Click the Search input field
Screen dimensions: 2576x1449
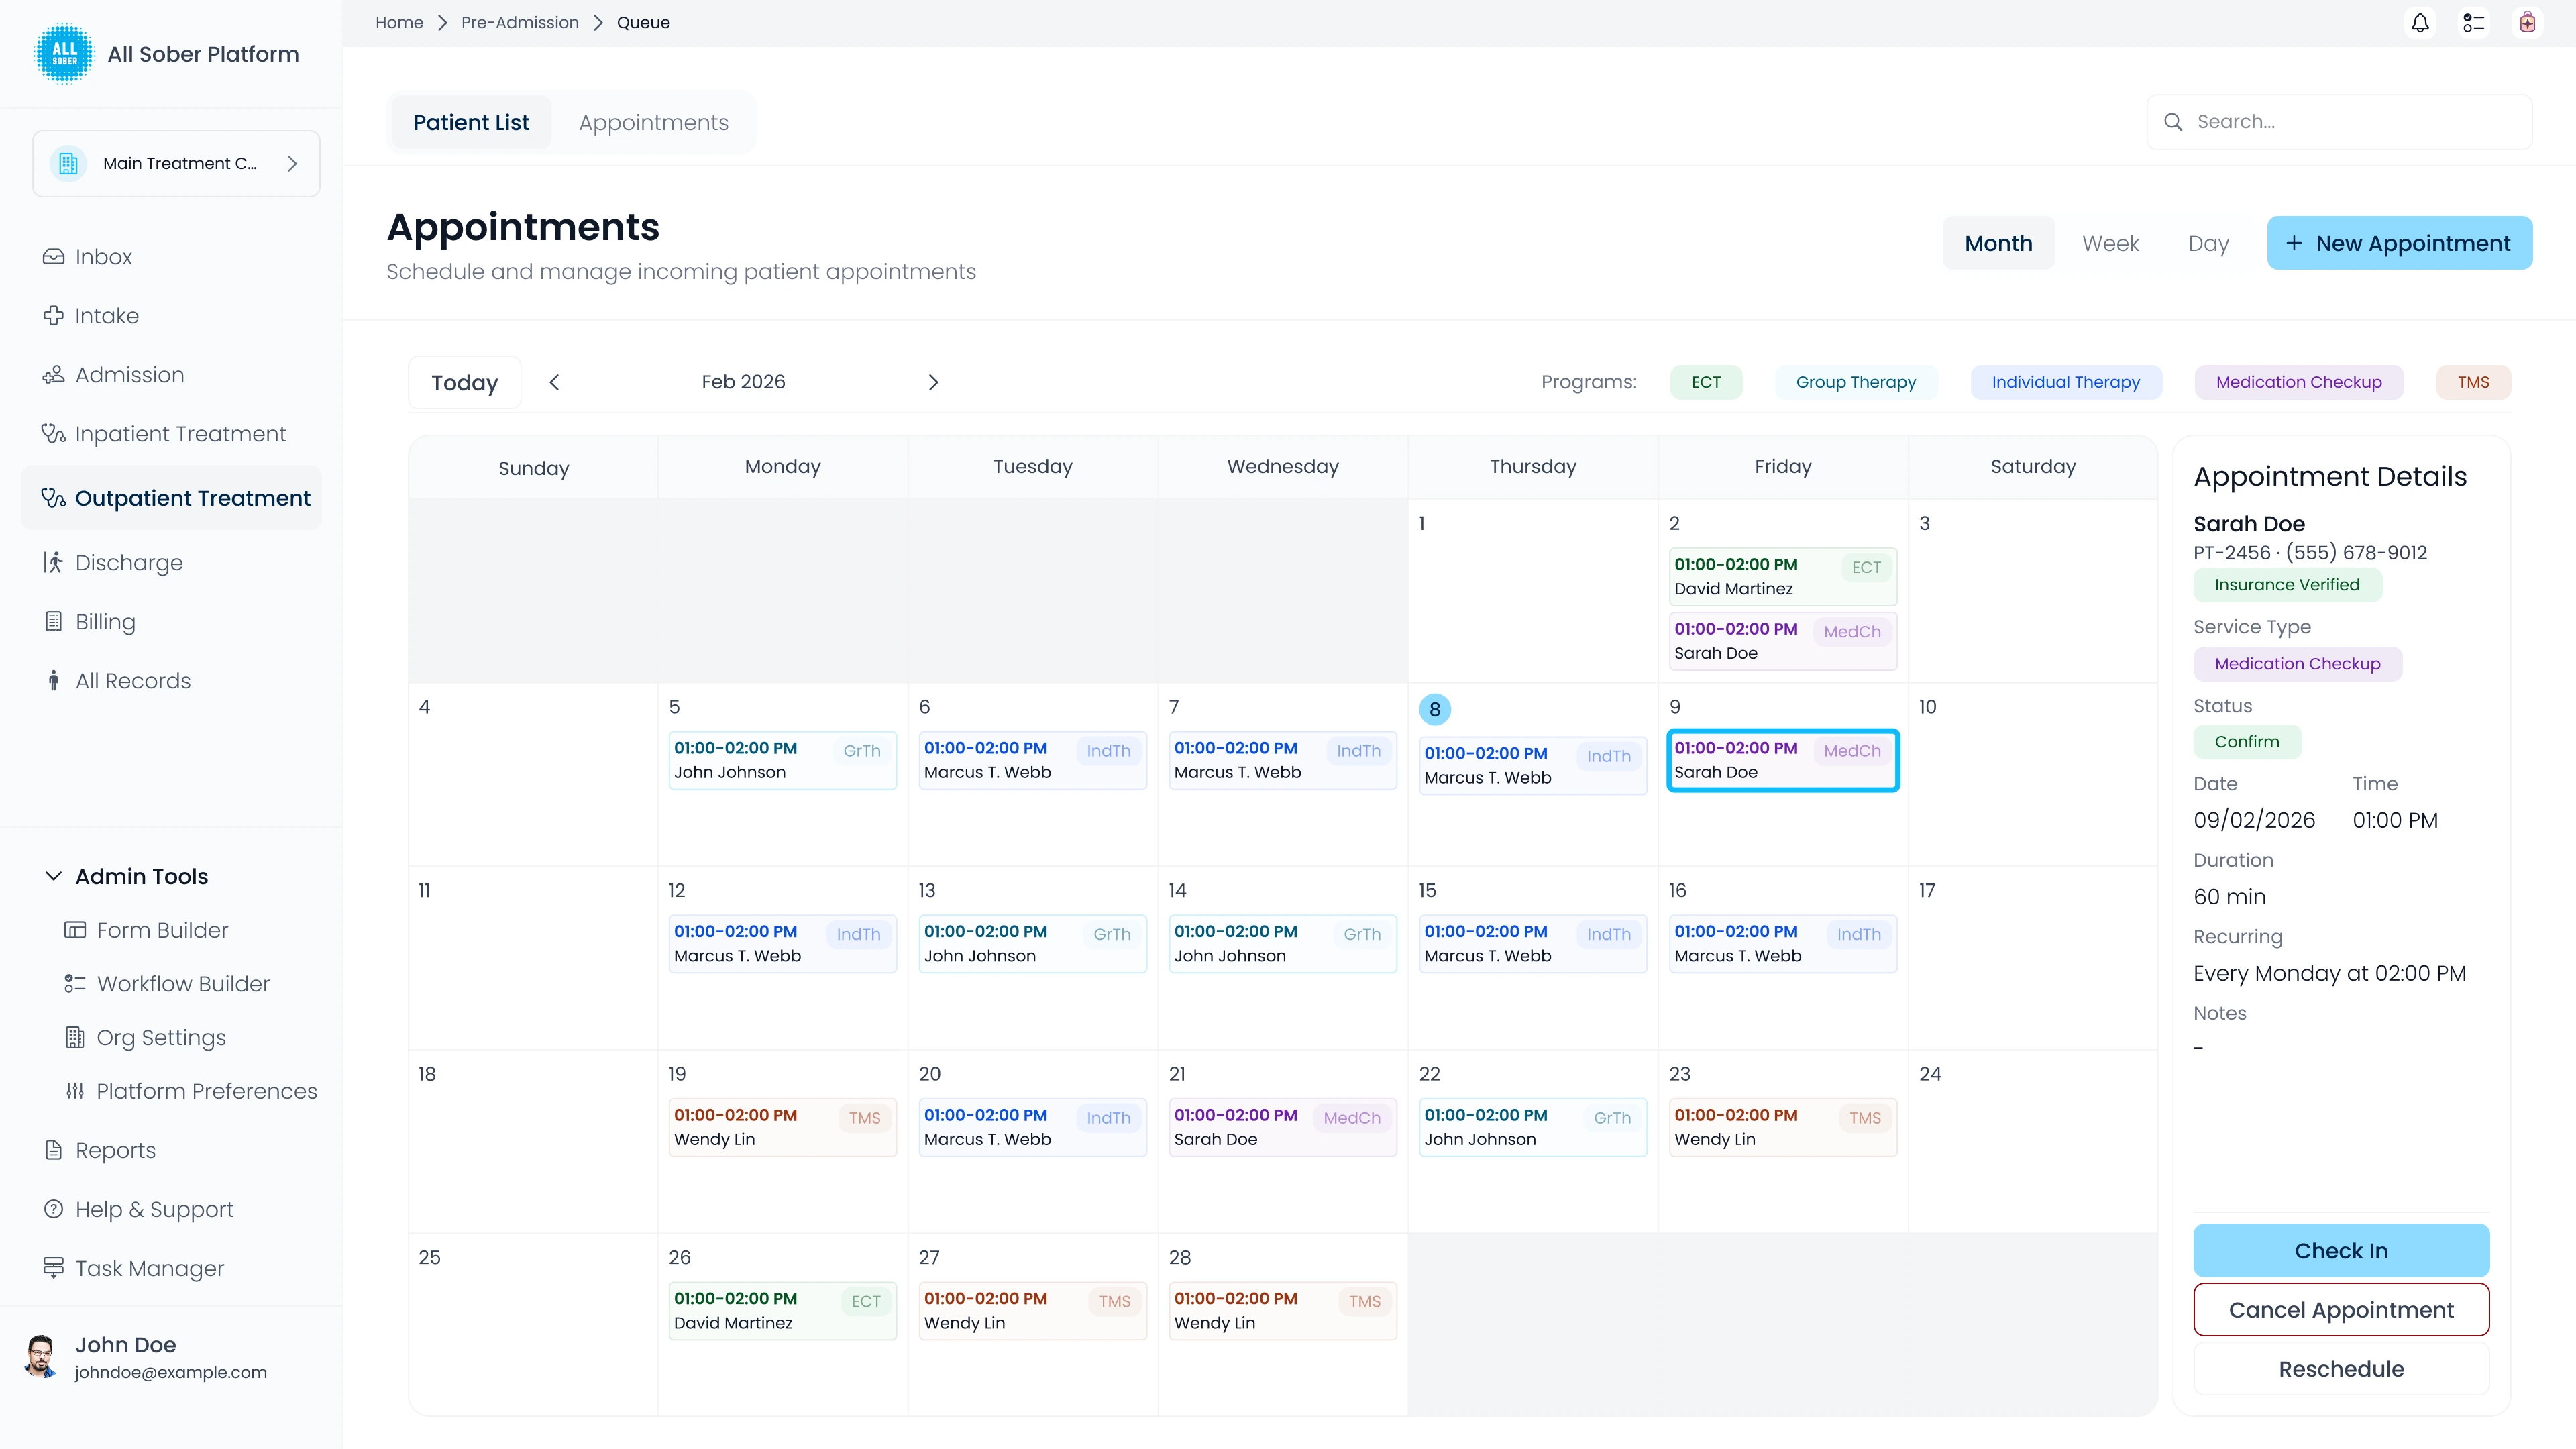tap(2339, 122)
